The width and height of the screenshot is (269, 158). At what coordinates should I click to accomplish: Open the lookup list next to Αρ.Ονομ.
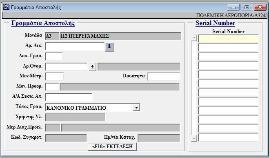click(x=92, y=67)
